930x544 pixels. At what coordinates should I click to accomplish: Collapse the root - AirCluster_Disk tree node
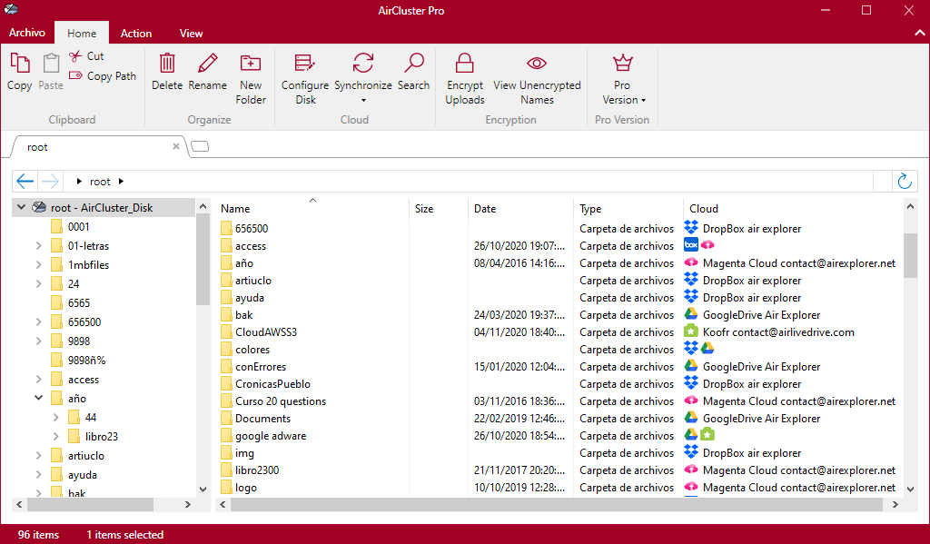[22, 207]
